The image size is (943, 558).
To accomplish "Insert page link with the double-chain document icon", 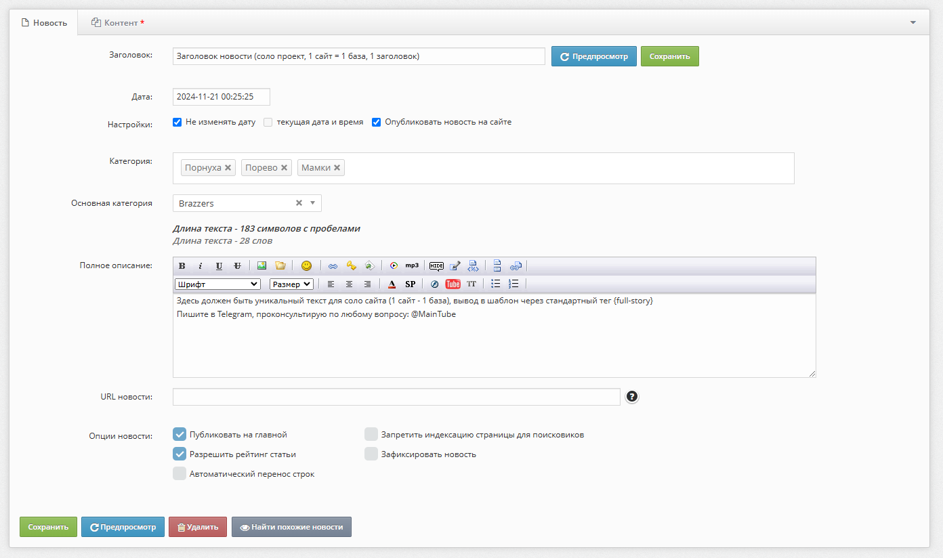I will pos(516,265).
